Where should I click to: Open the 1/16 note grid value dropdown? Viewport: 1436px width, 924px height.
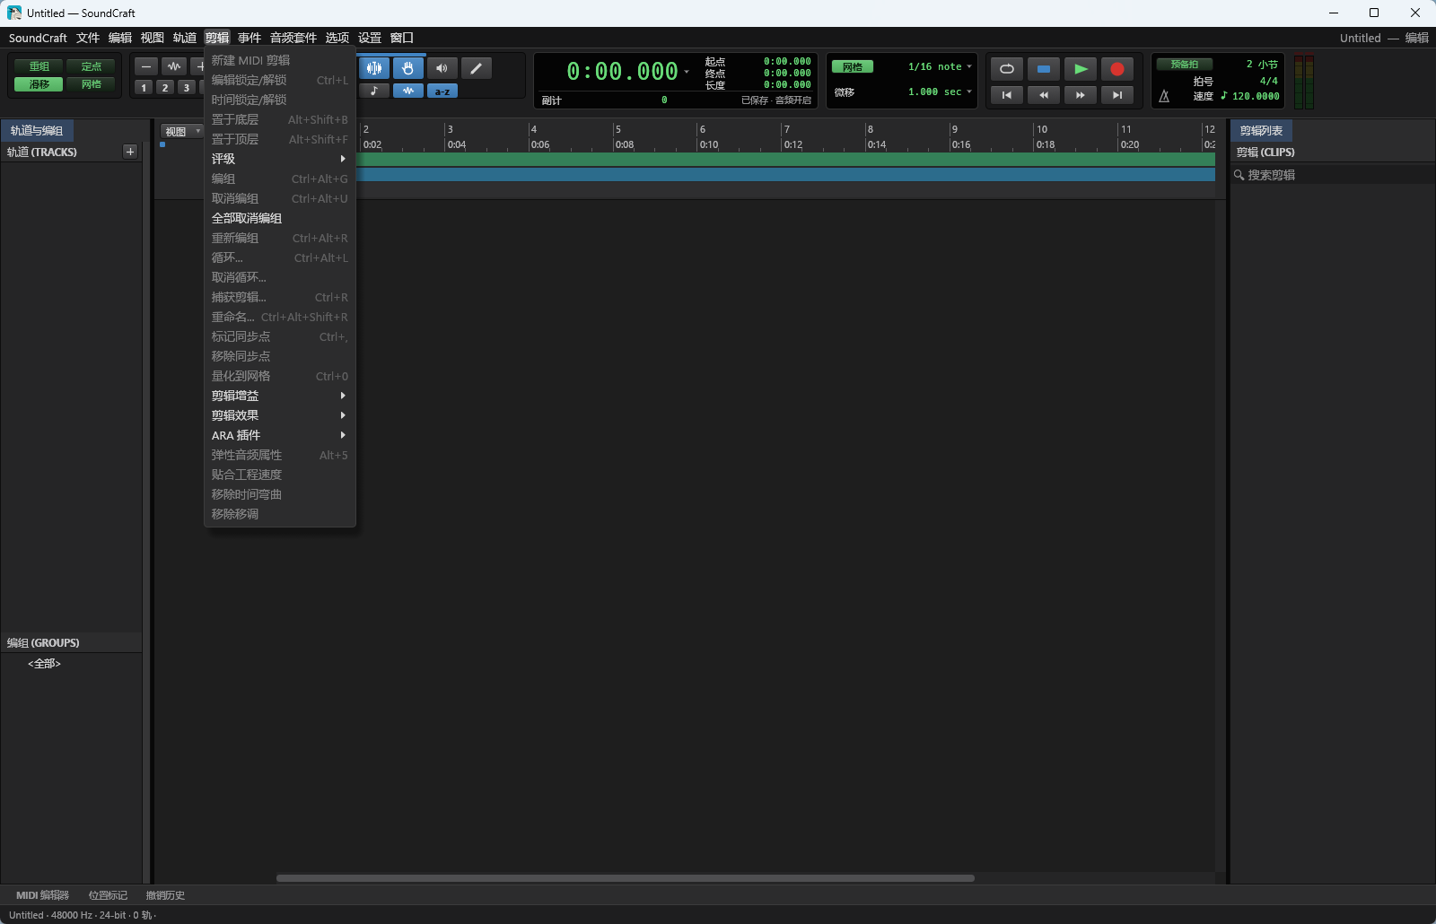click(940, 66)
